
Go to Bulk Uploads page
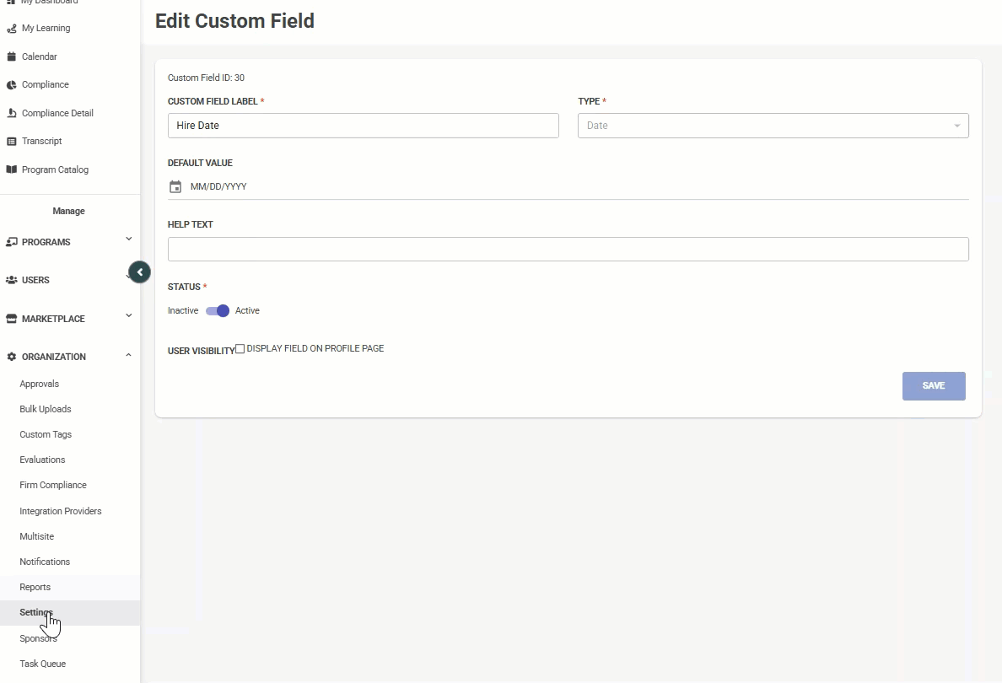[x=46, y=409]
